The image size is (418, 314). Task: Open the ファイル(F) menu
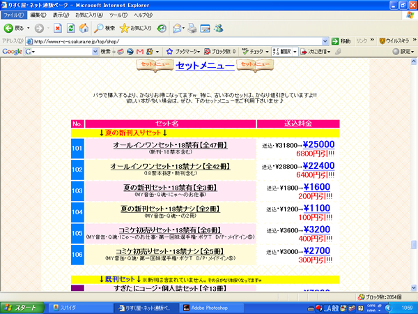point(14,15)
